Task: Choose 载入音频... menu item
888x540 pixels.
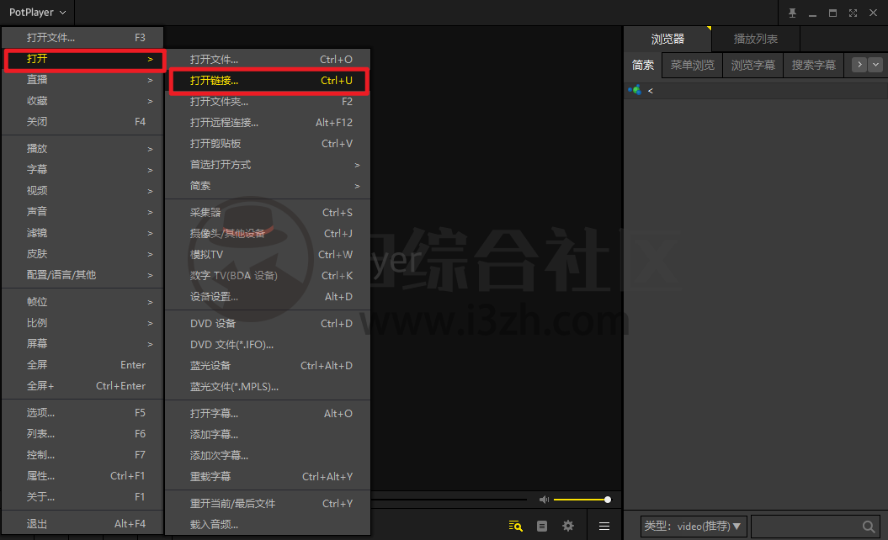Action: pos(268,525)
